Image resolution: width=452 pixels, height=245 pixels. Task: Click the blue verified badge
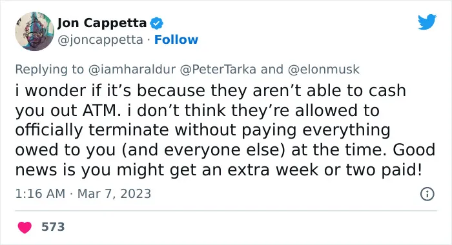[x=156, y=23]
